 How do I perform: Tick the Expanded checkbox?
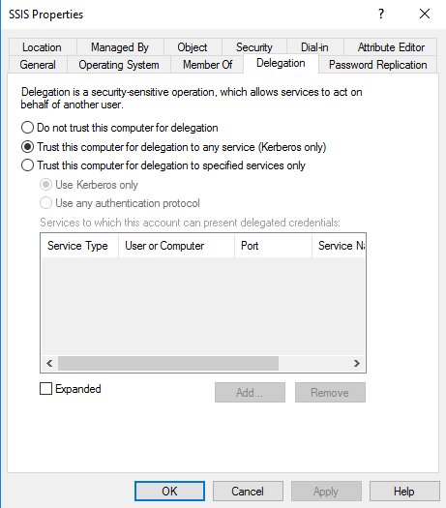tap(45, 388)
